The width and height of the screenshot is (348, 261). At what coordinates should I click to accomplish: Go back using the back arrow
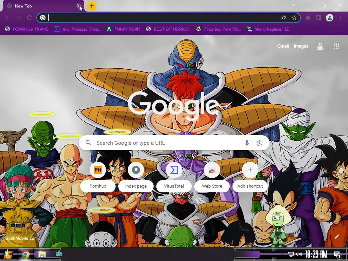pyautogui.click(x=7, y=18)
